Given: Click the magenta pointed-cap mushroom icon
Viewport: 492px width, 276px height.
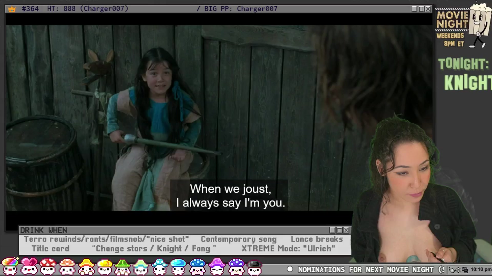Looking at the screenshot, I should [x=217, y=267].
